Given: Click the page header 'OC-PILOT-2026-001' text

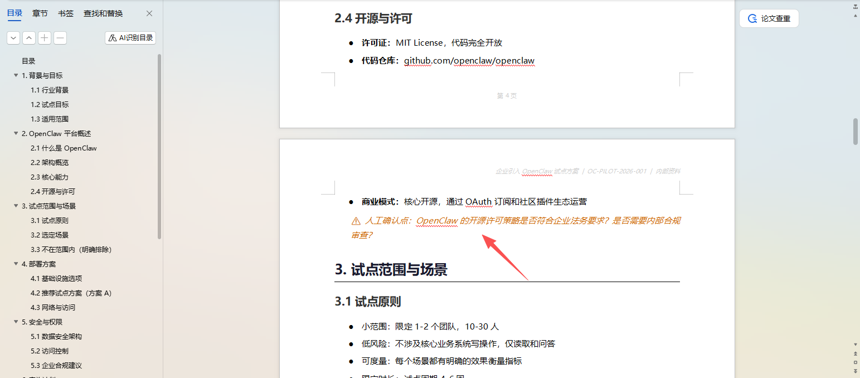Looking at the screenshot, I should pyautogui.click(x=617, y=171).
